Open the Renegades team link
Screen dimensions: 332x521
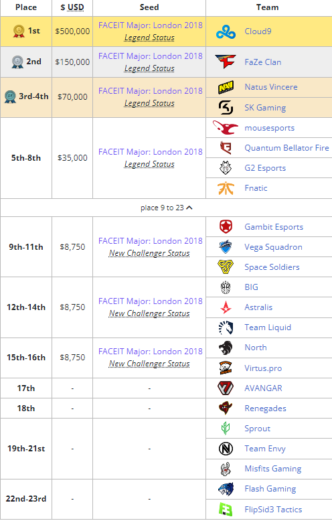[x=265, y=408]
